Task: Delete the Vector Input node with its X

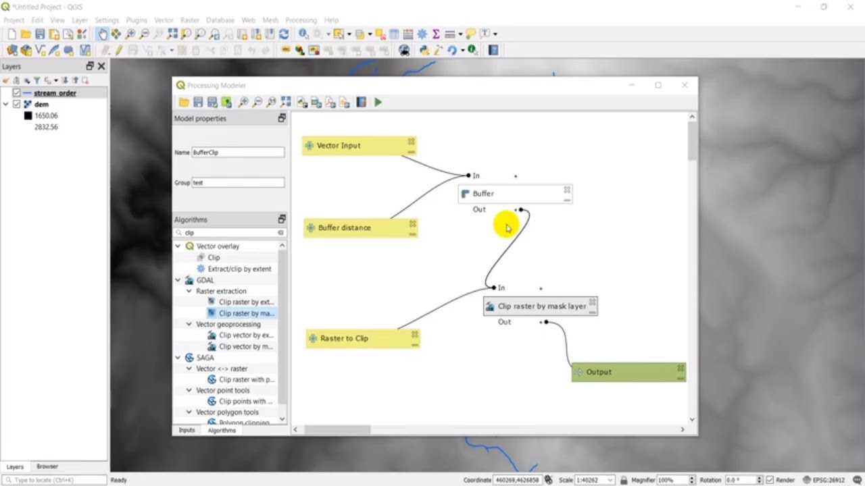Action: [x=411, y=142]
